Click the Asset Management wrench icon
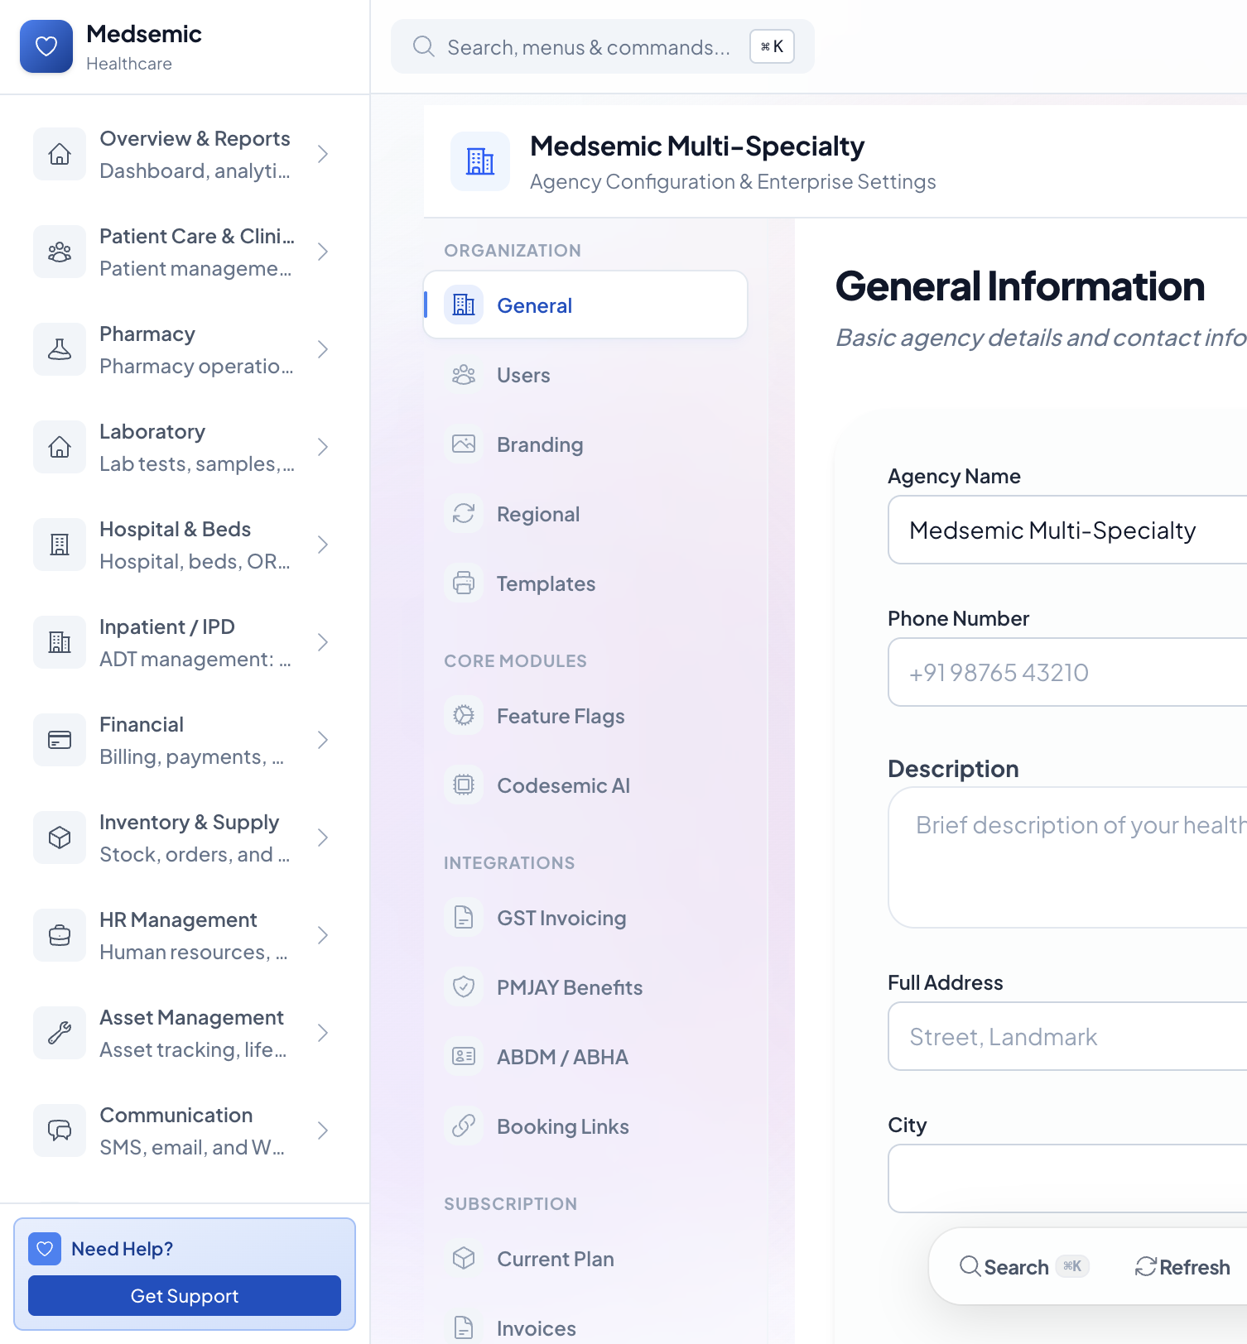The image size is (1247, 1344). tap(60, 1033)
